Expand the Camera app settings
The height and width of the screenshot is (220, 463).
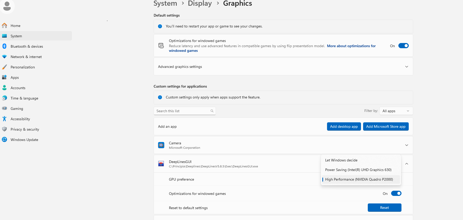[x=407, y=145]
